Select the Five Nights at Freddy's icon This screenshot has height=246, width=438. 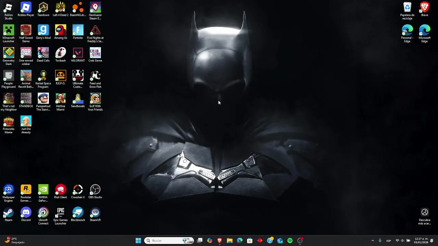point(95,34)
